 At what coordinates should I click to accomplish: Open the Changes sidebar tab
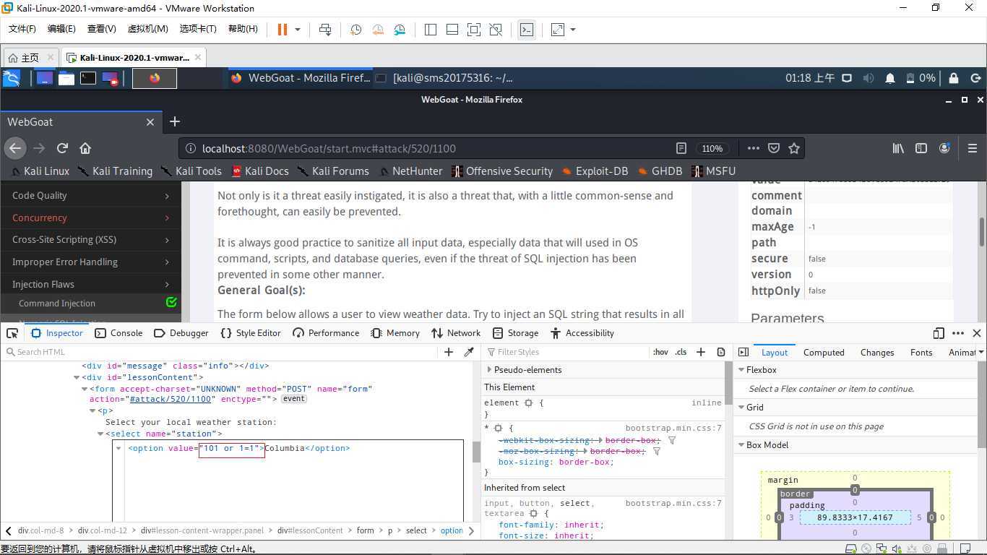(x=877, y=353)
